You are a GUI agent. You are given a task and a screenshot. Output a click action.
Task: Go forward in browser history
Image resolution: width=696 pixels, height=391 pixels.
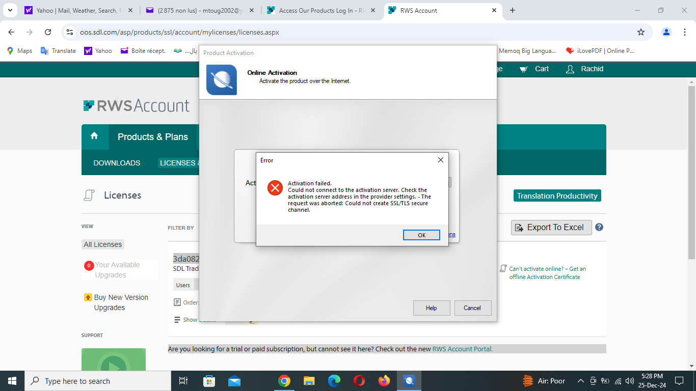tap(30, 32)
